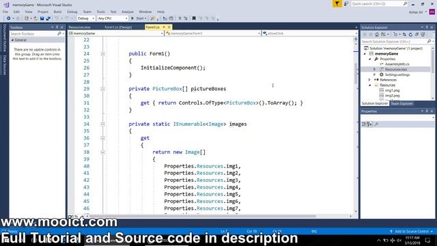437x246 pixels.
Task: Open the File menu
Action: pyautogui.click(x=5, y=12)
